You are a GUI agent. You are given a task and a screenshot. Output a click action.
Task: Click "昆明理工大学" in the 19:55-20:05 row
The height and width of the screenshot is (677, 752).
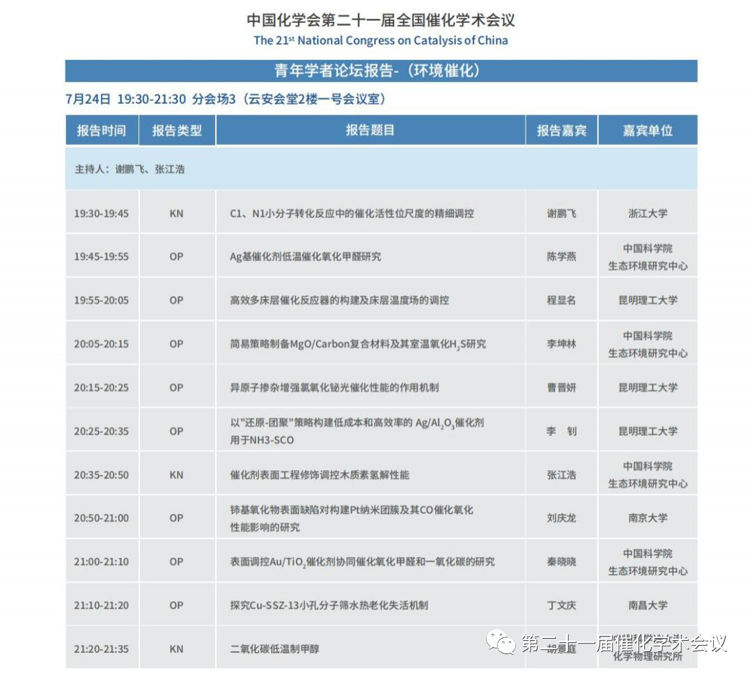[648, 300]
